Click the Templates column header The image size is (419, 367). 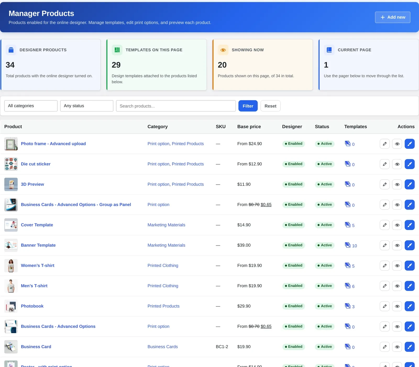click(355, 127)
